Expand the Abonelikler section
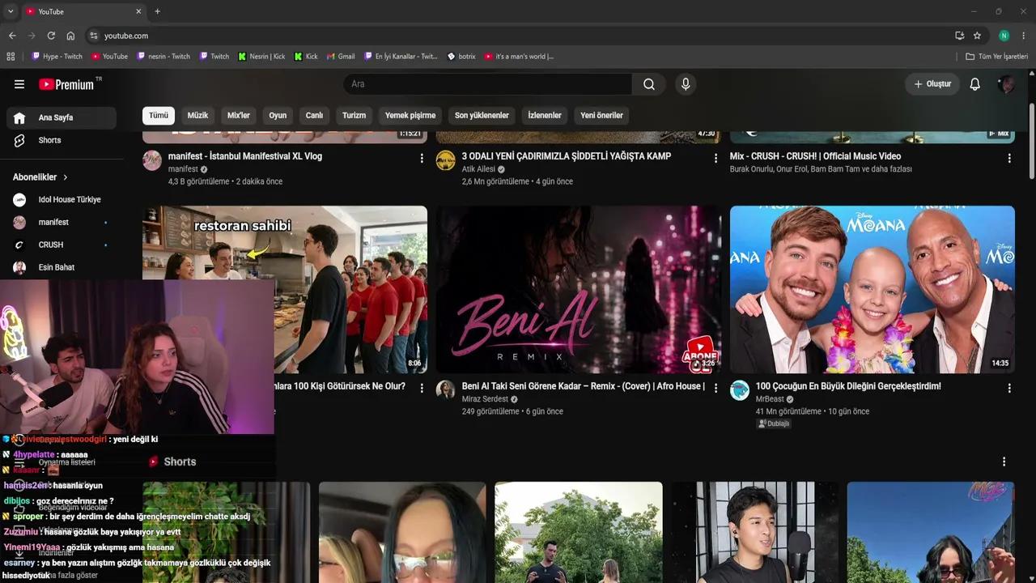 click(x=40, y=177)
